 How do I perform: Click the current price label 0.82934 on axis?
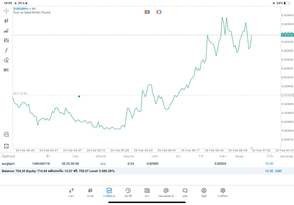[287, 35]
